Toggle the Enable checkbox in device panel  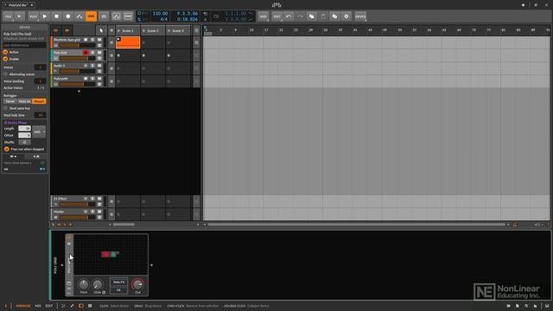tap(6, 59)
